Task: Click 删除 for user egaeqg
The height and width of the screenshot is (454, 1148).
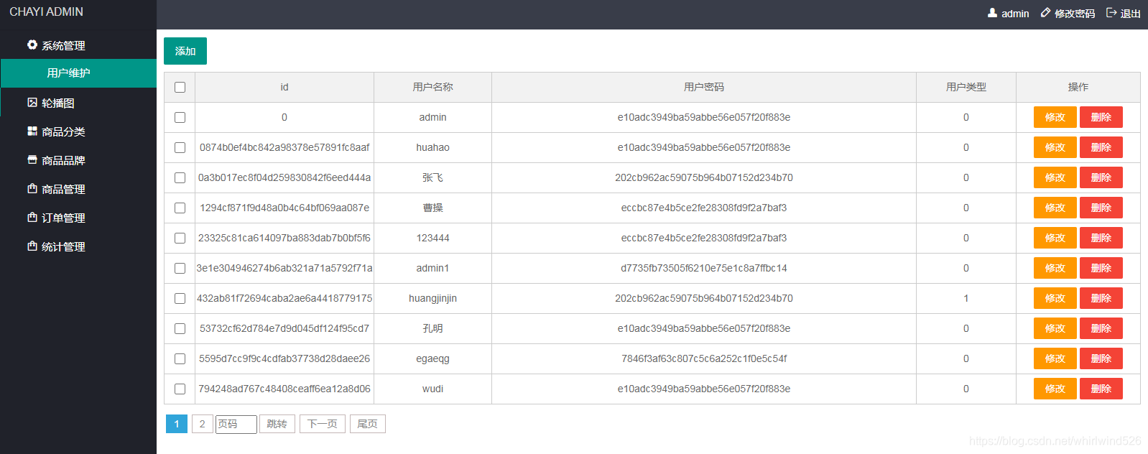Action: click(x=1101, y=358)
